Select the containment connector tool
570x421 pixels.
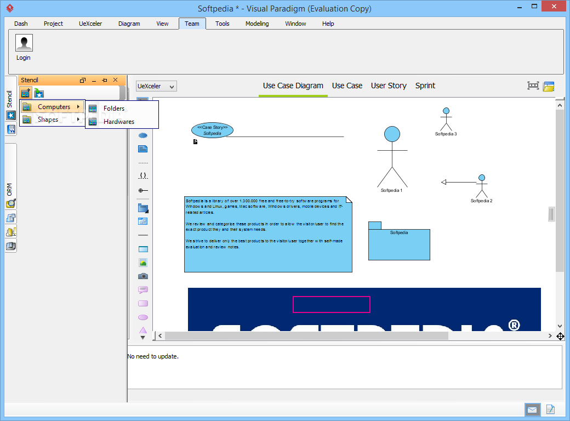(x=143, y=190)
